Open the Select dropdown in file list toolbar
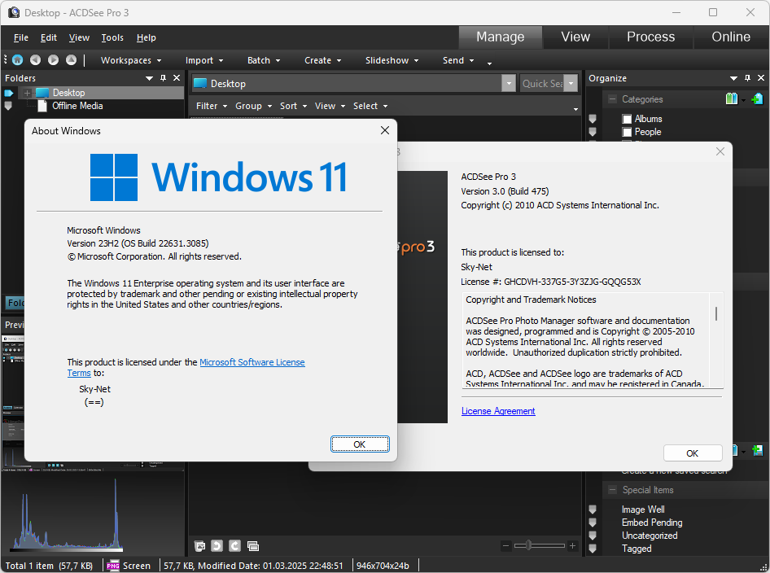Image resolution: width=770 pixels, height=573 pixels. pyautogui.click(x=370, y=106)
